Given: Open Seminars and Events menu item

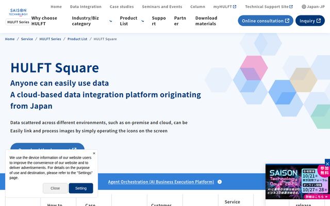Looking at the screenshot, I should [162, 7].
